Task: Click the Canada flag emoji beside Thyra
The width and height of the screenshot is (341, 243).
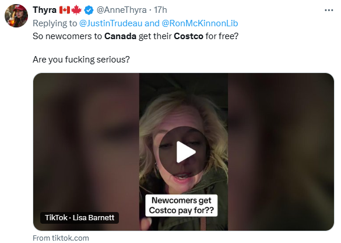Action: point(65,10)
